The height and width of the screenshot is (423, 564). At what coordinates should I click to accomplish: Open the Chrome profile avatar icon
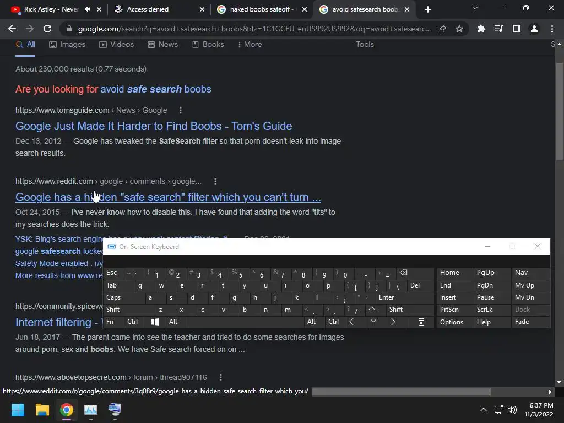[534, 29]
